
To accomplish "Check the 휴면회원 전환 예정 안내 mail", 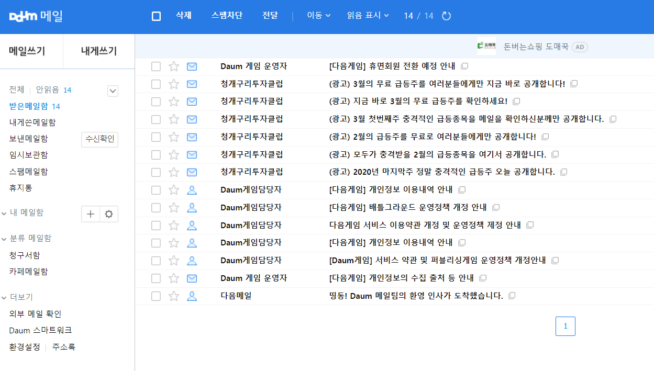I will 156,66.
